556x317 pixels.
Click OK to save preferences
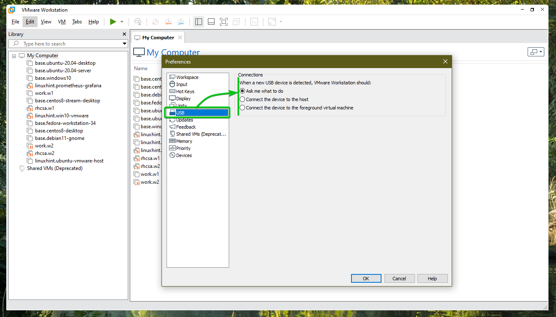tap(366, 278)
